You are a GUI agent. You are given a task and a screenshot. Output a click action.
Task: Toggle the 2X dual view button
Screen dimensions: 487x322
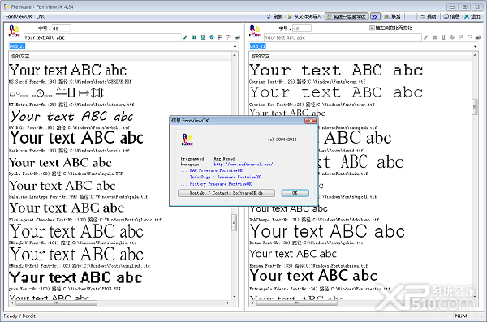[375, 16]
